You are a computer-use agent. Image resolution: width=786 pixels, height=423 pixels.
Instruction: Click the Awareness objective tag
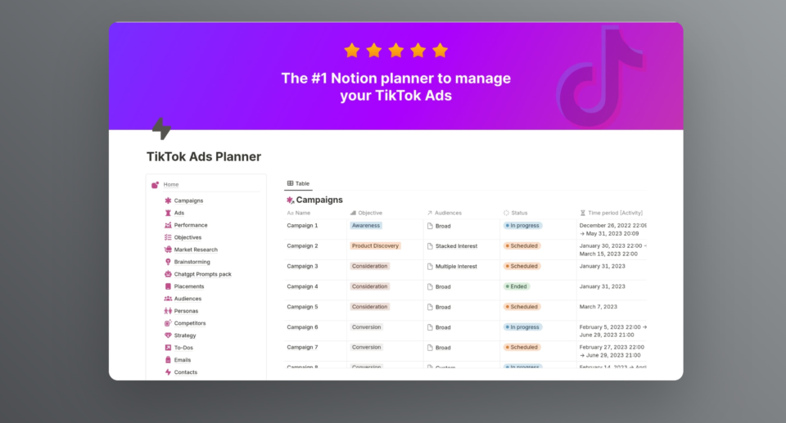366,226
